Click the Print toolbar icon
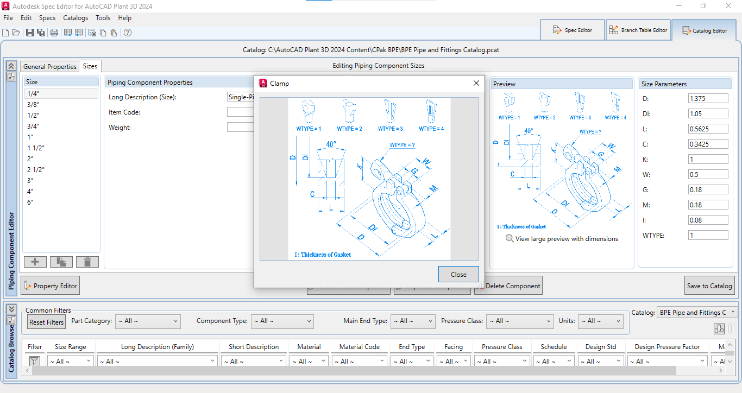Image resolution: width=742 pixels, height=393 pixels. click(x=54, y=33)
